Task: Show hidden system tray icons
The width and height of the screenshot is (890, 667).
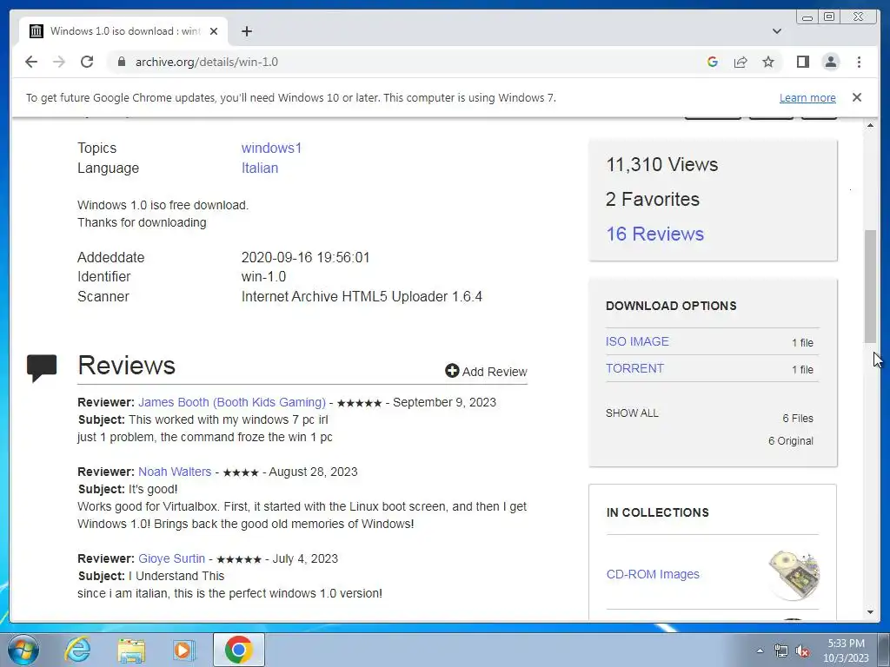Action: click(x=760, y=650)
